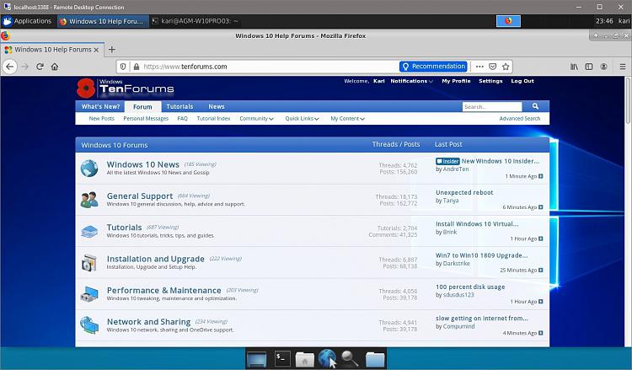Open Brink's profile under Tutorials last post
The width and height of the screenshot is (632, 370).
(x=450, y=232)
